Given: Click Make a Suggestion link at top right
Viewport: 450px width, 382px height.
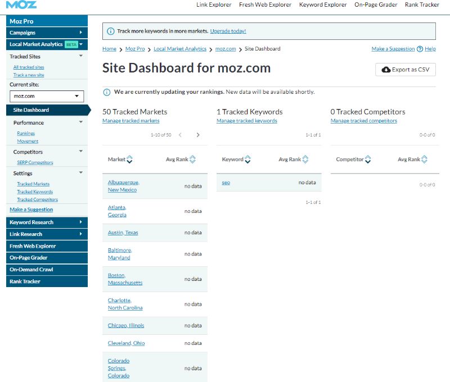Looking at the screenshot, I should [x=393, y=49].
